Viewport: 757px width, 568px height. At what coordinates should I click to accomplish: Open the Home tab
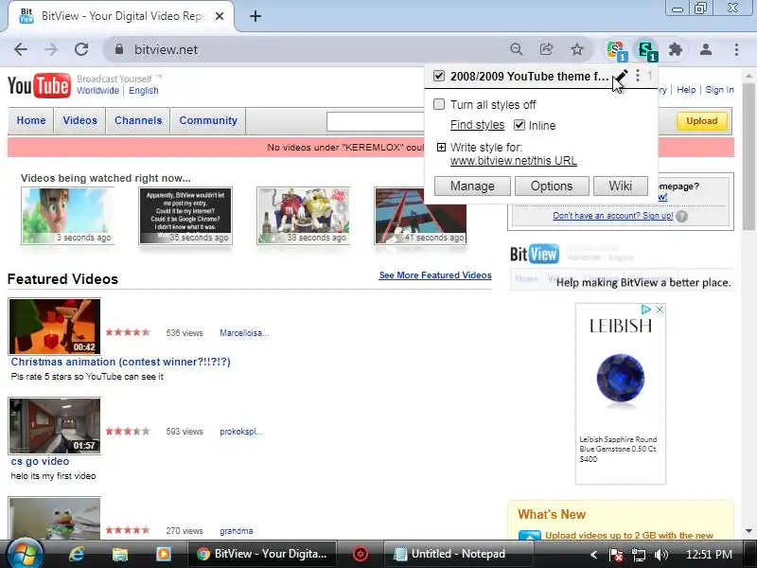click(x=31, y=120)
